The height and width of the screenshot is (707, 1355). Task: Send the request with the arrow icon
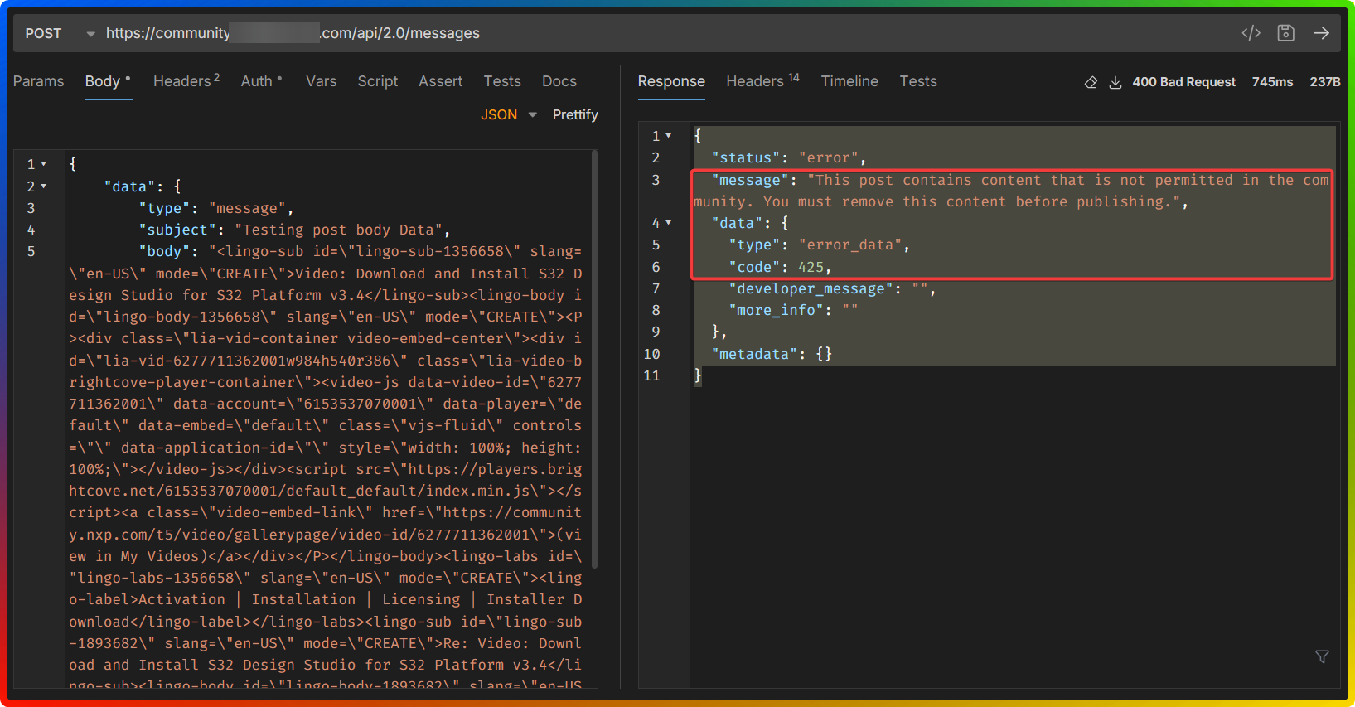(1321, 33)
